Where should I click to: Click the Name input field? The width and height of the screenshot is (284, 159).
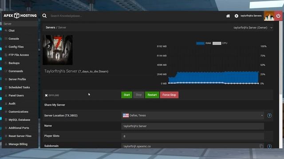[x=193, y=126]
